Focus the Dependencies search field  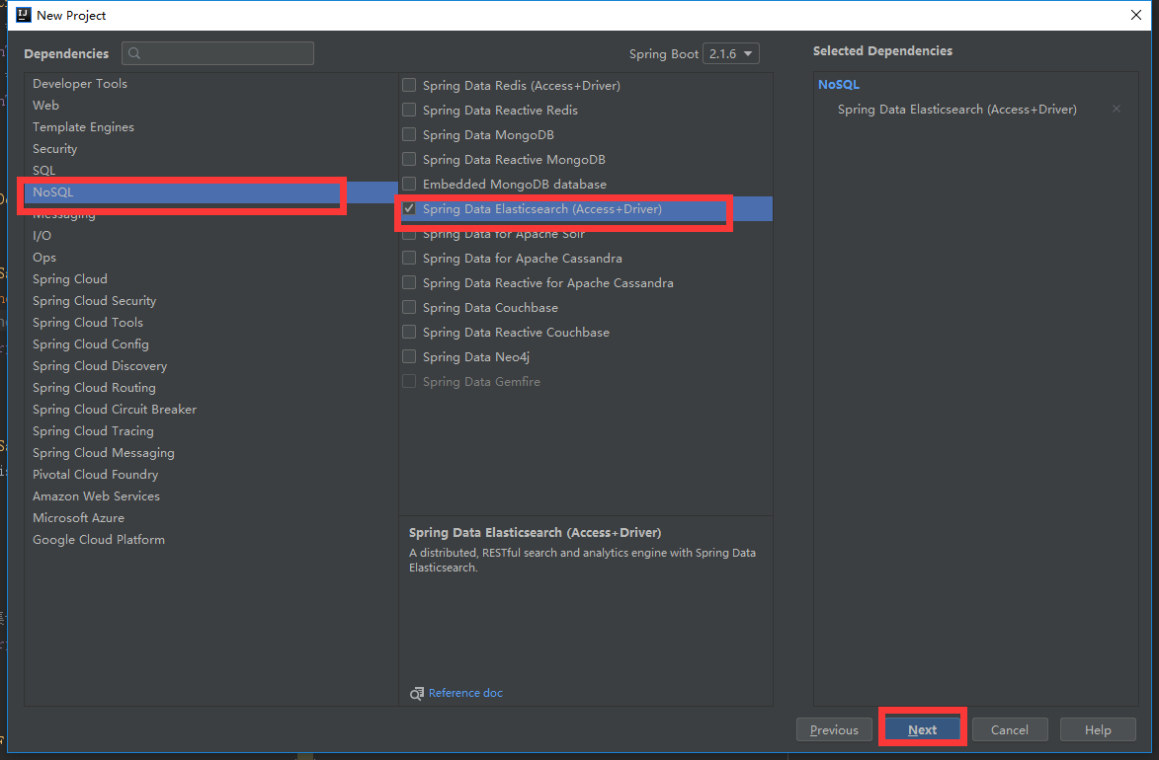tap(218, 53)
